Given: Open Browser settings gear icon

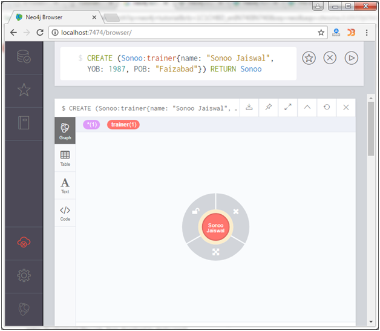Looking at the screenshot, I should coord(24,275).
